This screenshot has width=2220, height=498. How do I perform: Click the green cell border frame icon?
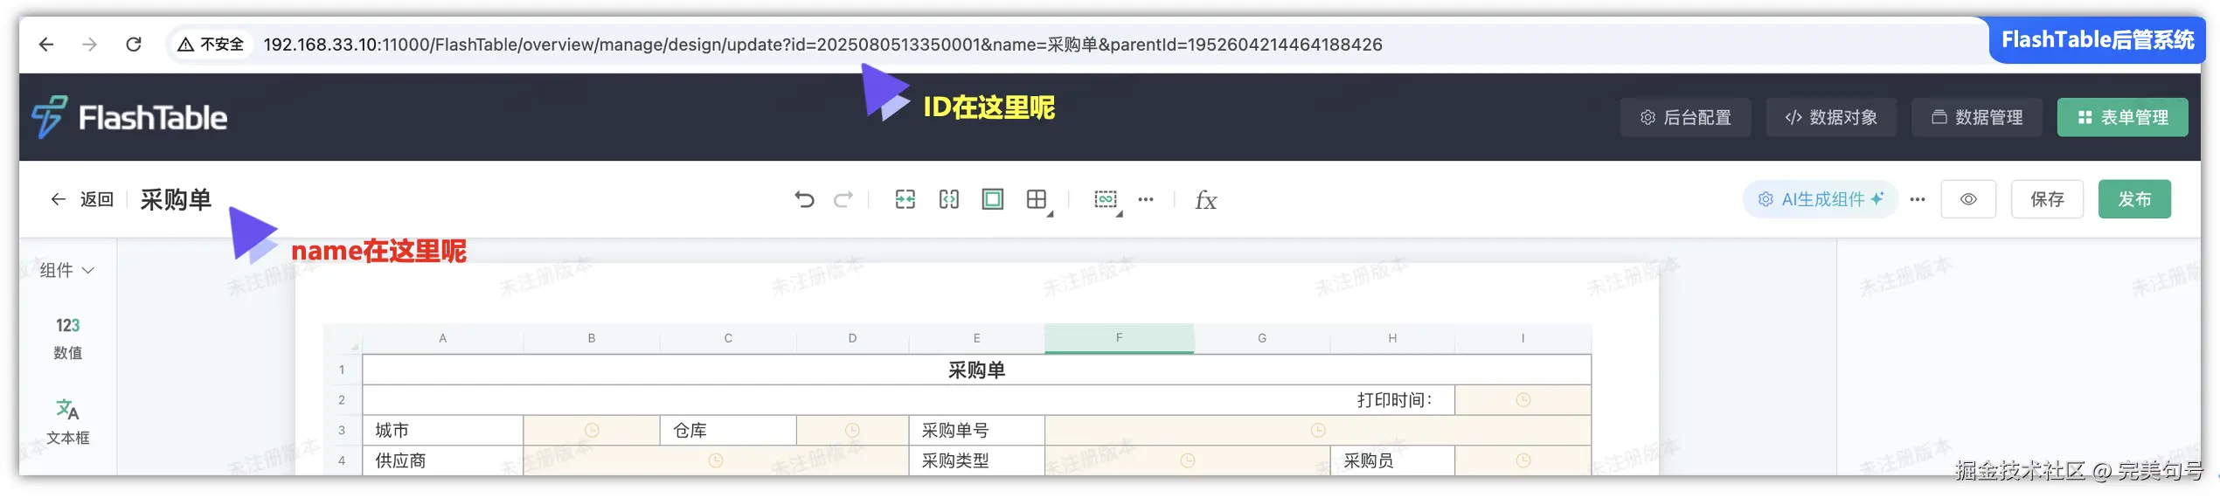(x=993, y=199)
